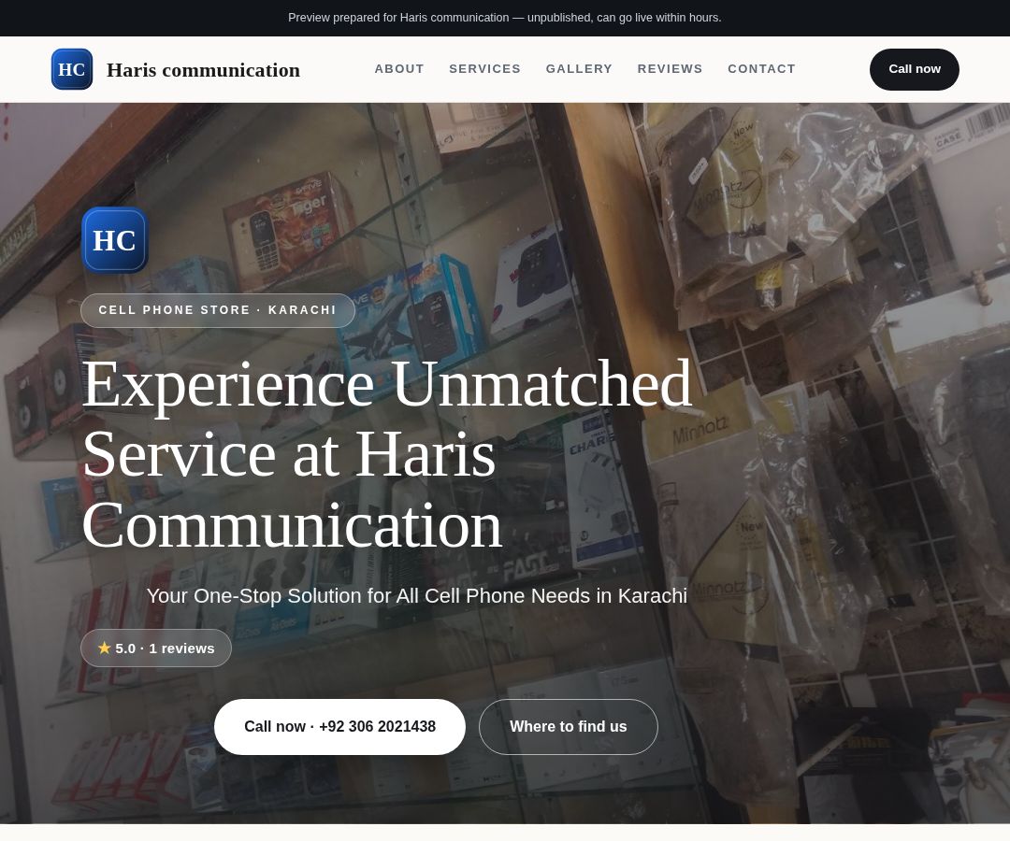This screenshot has width=1010, height=841.
Task: Open the Gallery nav item
Action: point(579,69)
